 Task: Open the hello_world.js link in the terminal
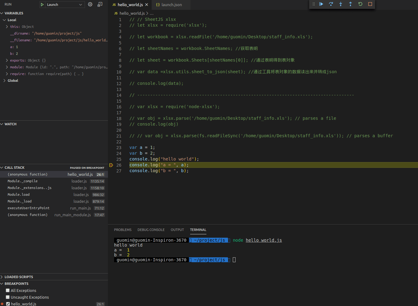(263, 240)
